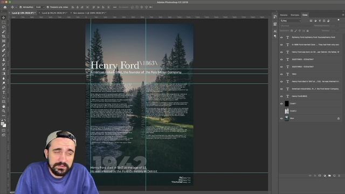Image resolution: width=345 pixels, height=194 pixels.
Task: Click the delete layer trash icon
Action: pyautogui.click(x=339, y=176)
